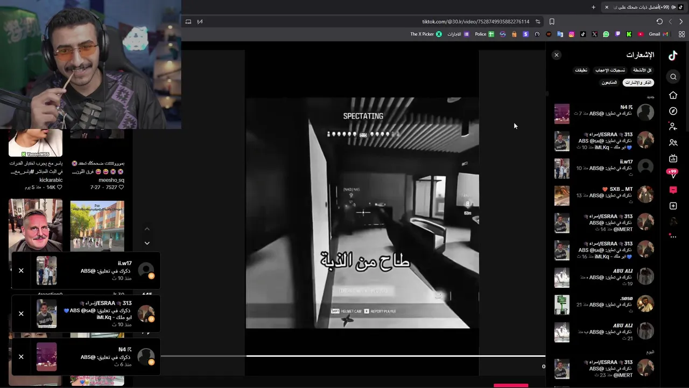This screenshot has width=689, height=388.
Task: Dismiss the N4 toast notification
Action: tap(21, 357)
